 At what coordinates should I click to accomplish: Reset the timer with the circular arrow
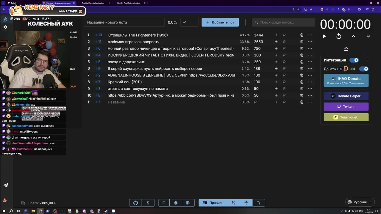coord(339,36)
